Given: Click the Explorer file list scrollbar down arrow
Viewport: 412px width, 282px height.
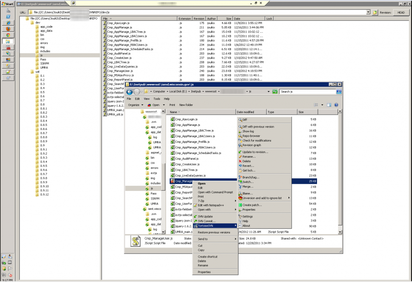Looking at the screenshot, I should 340,232.
